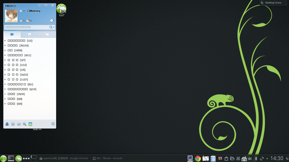This screenshot has width=289, height=162.
Task: Open the mail envelope icon in panel
Action: coord(205,159)
